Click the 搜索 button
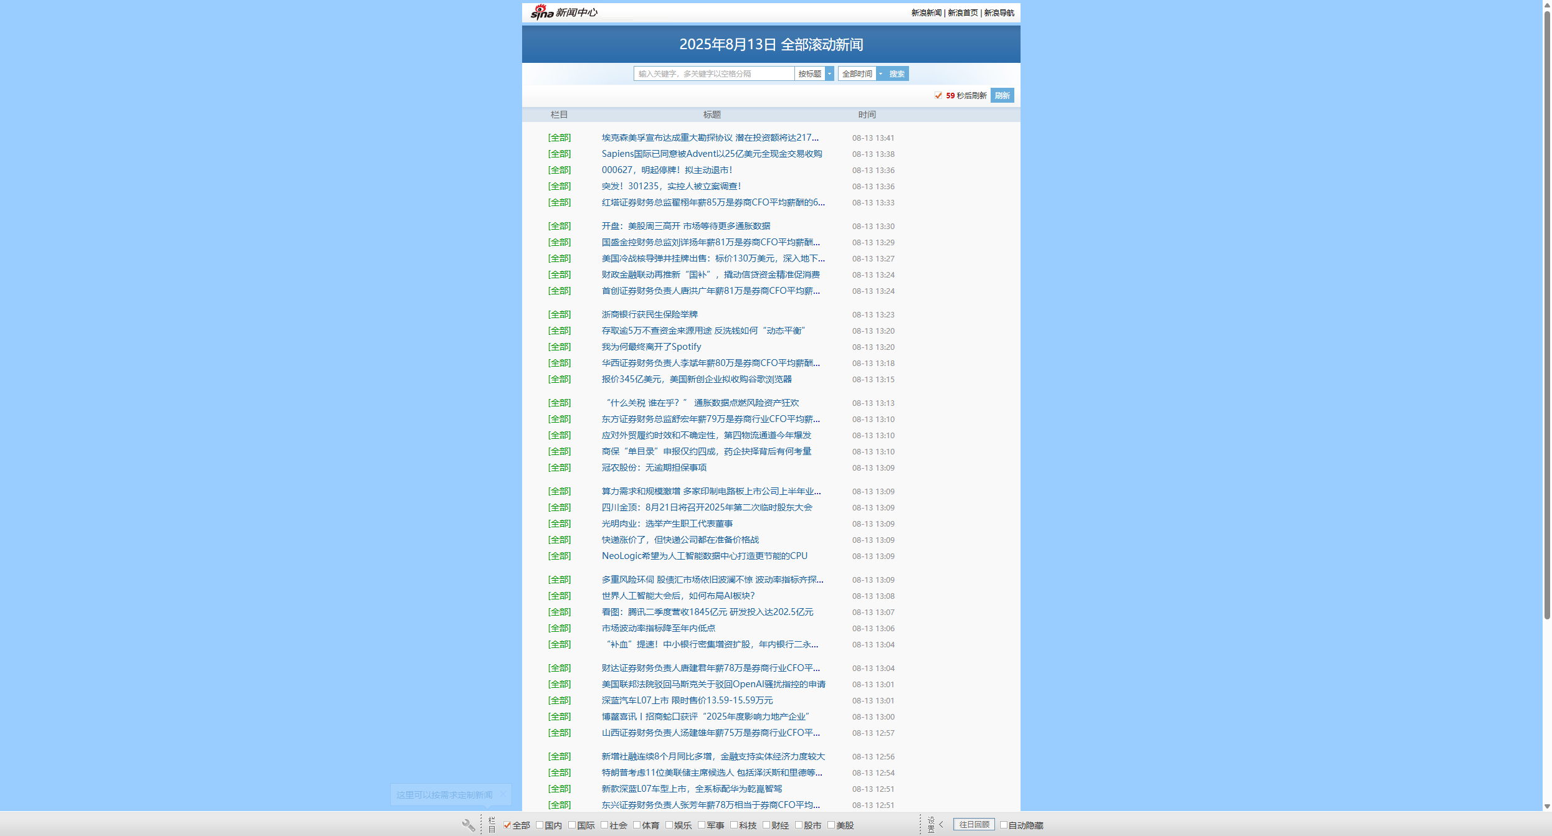The image size is (1552, 836). click(x=897, y=73)
